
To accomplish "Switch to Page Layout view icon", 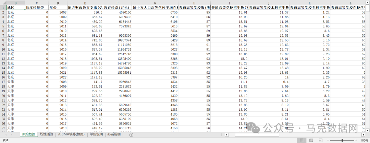I will click(x=311, y=140).
